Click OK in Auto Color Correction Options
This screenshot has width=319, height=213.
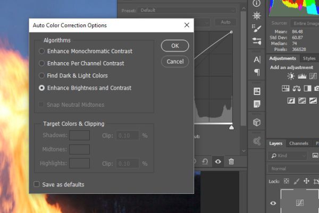[175, 46]
